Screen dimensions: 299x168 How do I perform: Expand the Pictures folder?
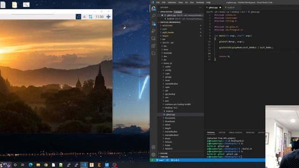point(168,142)
